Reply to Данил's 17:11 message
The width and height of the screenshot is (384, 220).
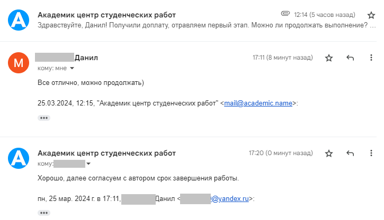coord(350,58)
